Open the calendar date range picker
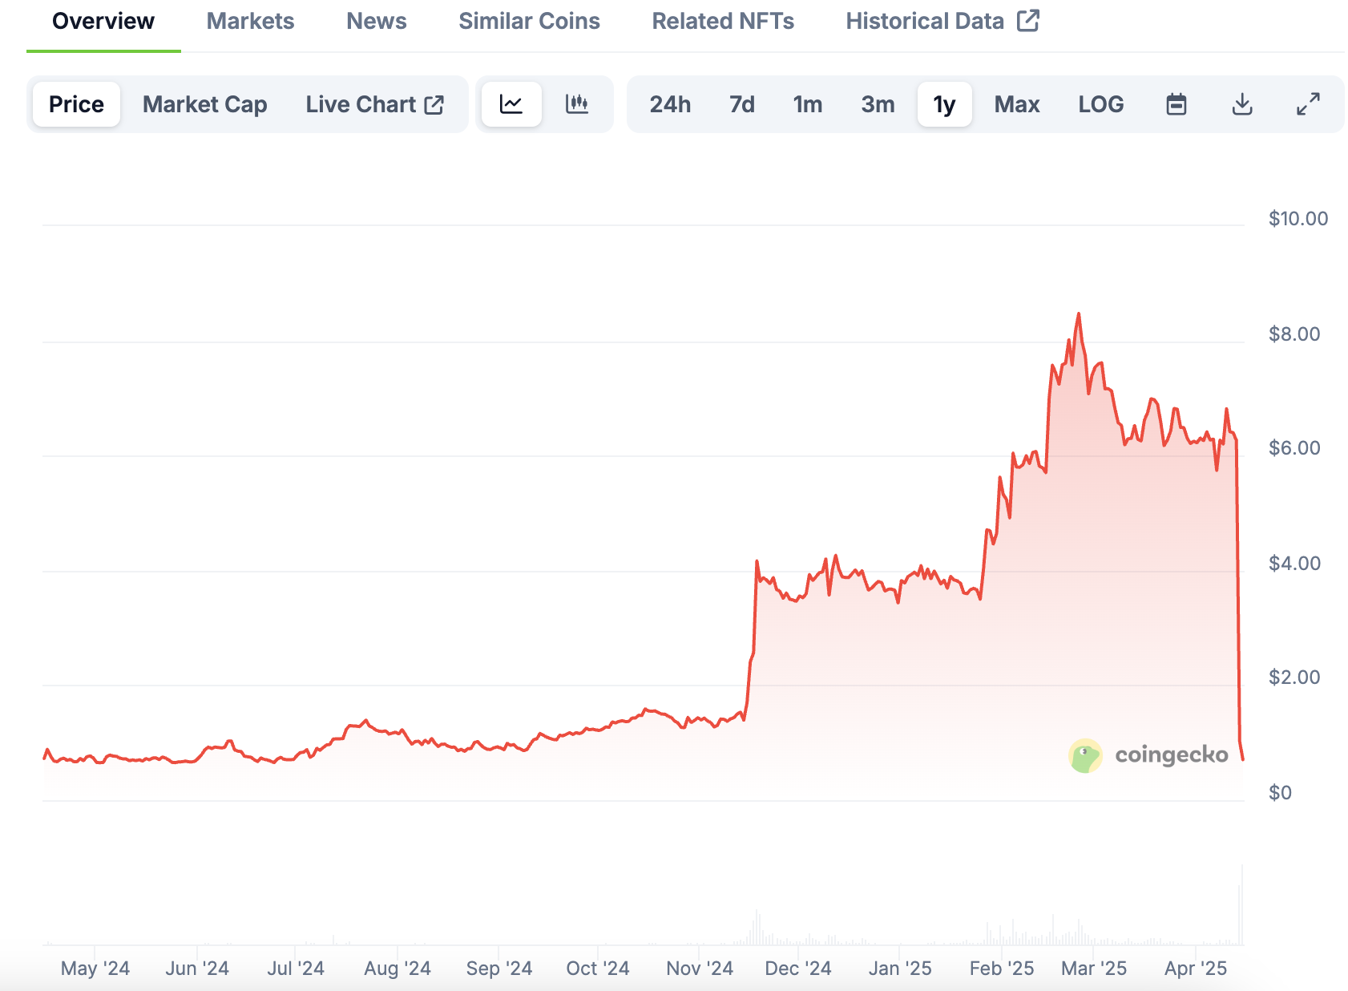The image size is (1348, 991). (x=1176, y=104)
